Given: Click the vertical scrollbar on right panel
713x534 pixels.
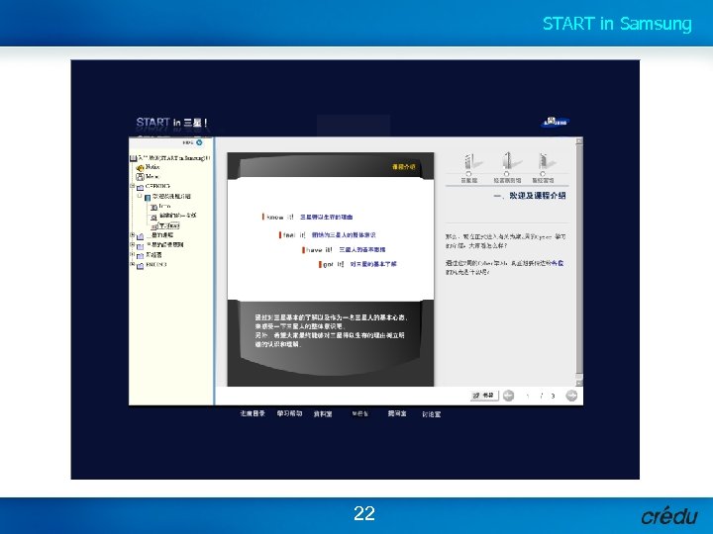Looking at the screenshot, I should [x=579, y=262].
